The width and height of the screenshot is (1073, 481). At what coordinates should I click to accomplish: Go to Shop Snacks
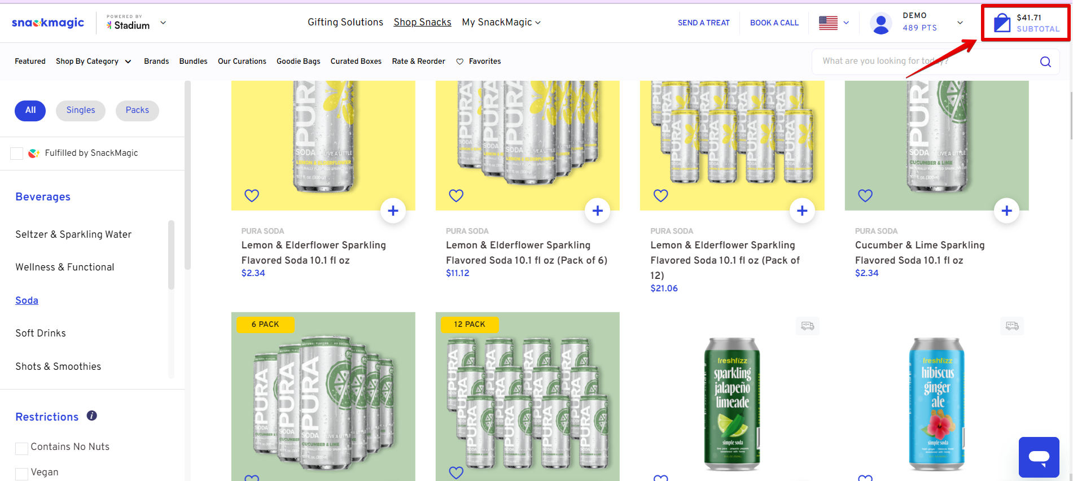[423, 22]
